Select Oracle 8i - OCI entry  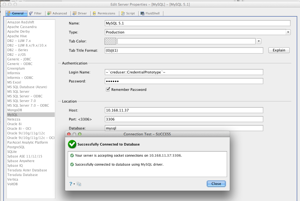point(19,129)
